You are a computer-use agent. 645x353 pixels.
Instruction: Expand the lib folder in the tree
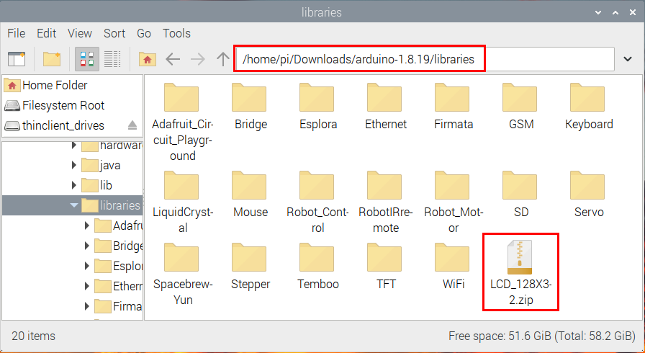click(x=73, y=185)
